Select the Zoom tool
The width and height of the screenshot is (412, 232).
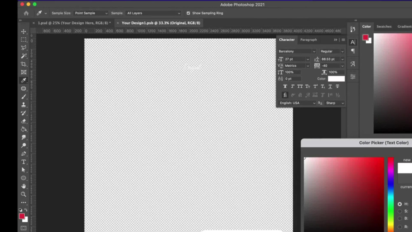click(23, 195)
